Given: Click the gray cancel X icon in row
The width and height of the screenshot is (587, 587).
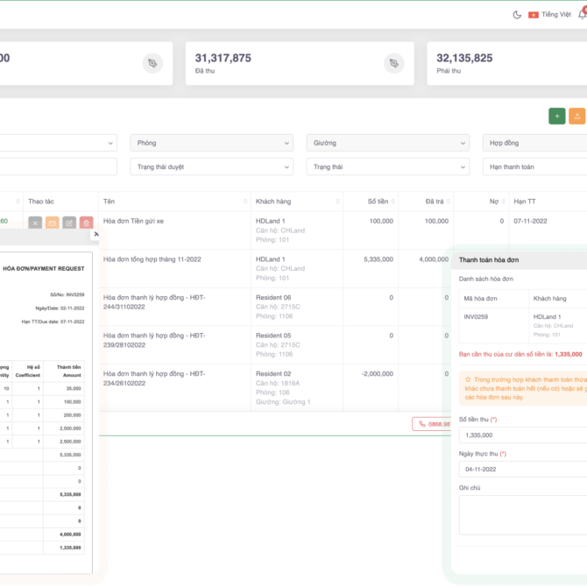Looking at the screenshot, I should point(35,223).
